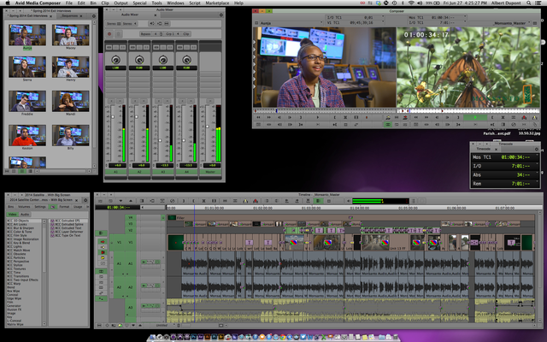Switch to the _Sequences bin tab
The height and width of the screenshot is (342, 547).
click(x=72, y=16)
